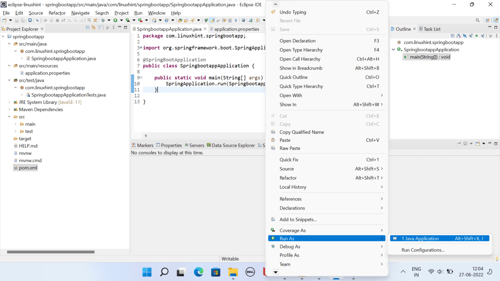Image resolution: width=500 pixels, height=281 pixels.
Task: Collapse All in the Outline view
Action: 453,36
